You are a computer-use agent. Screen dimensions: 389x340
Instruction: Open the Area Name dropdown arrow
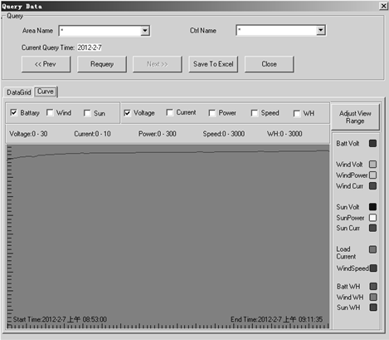coord(145,31)
